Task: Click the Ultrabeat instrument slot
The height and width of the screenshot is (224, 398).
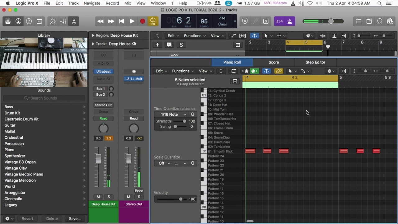Action: [104, 71]
